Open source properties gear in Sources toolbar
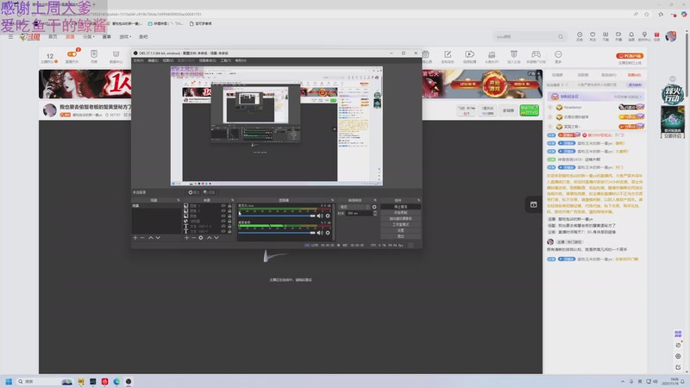This screenshot has width=690, height=388. pos(201,238)
